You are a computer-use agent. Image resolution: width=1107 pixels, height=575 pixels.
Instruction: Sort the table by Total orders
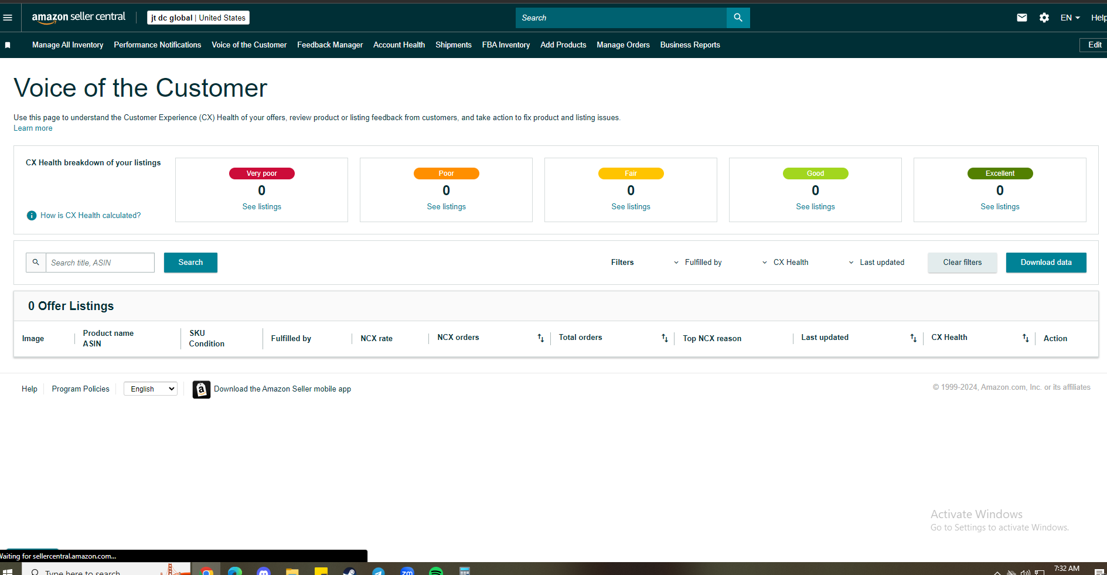[x=665, y=338]
